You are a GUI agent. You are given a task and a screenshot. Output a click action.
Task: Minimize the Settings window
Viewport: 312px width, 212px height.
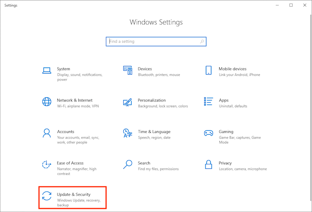[x=277, y=5]
